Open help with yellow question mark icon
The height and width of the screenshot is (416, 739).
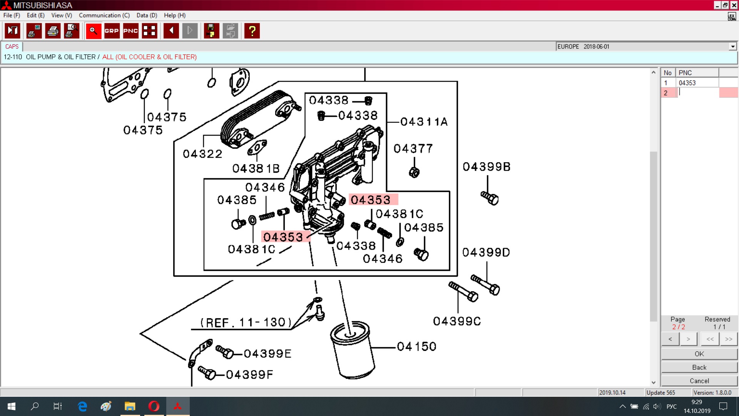252,31
